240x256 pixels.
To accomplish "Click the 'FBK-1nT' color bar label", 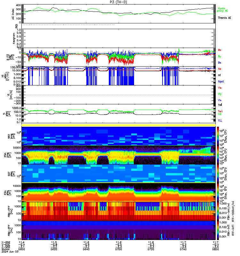I will coord(229,230).
